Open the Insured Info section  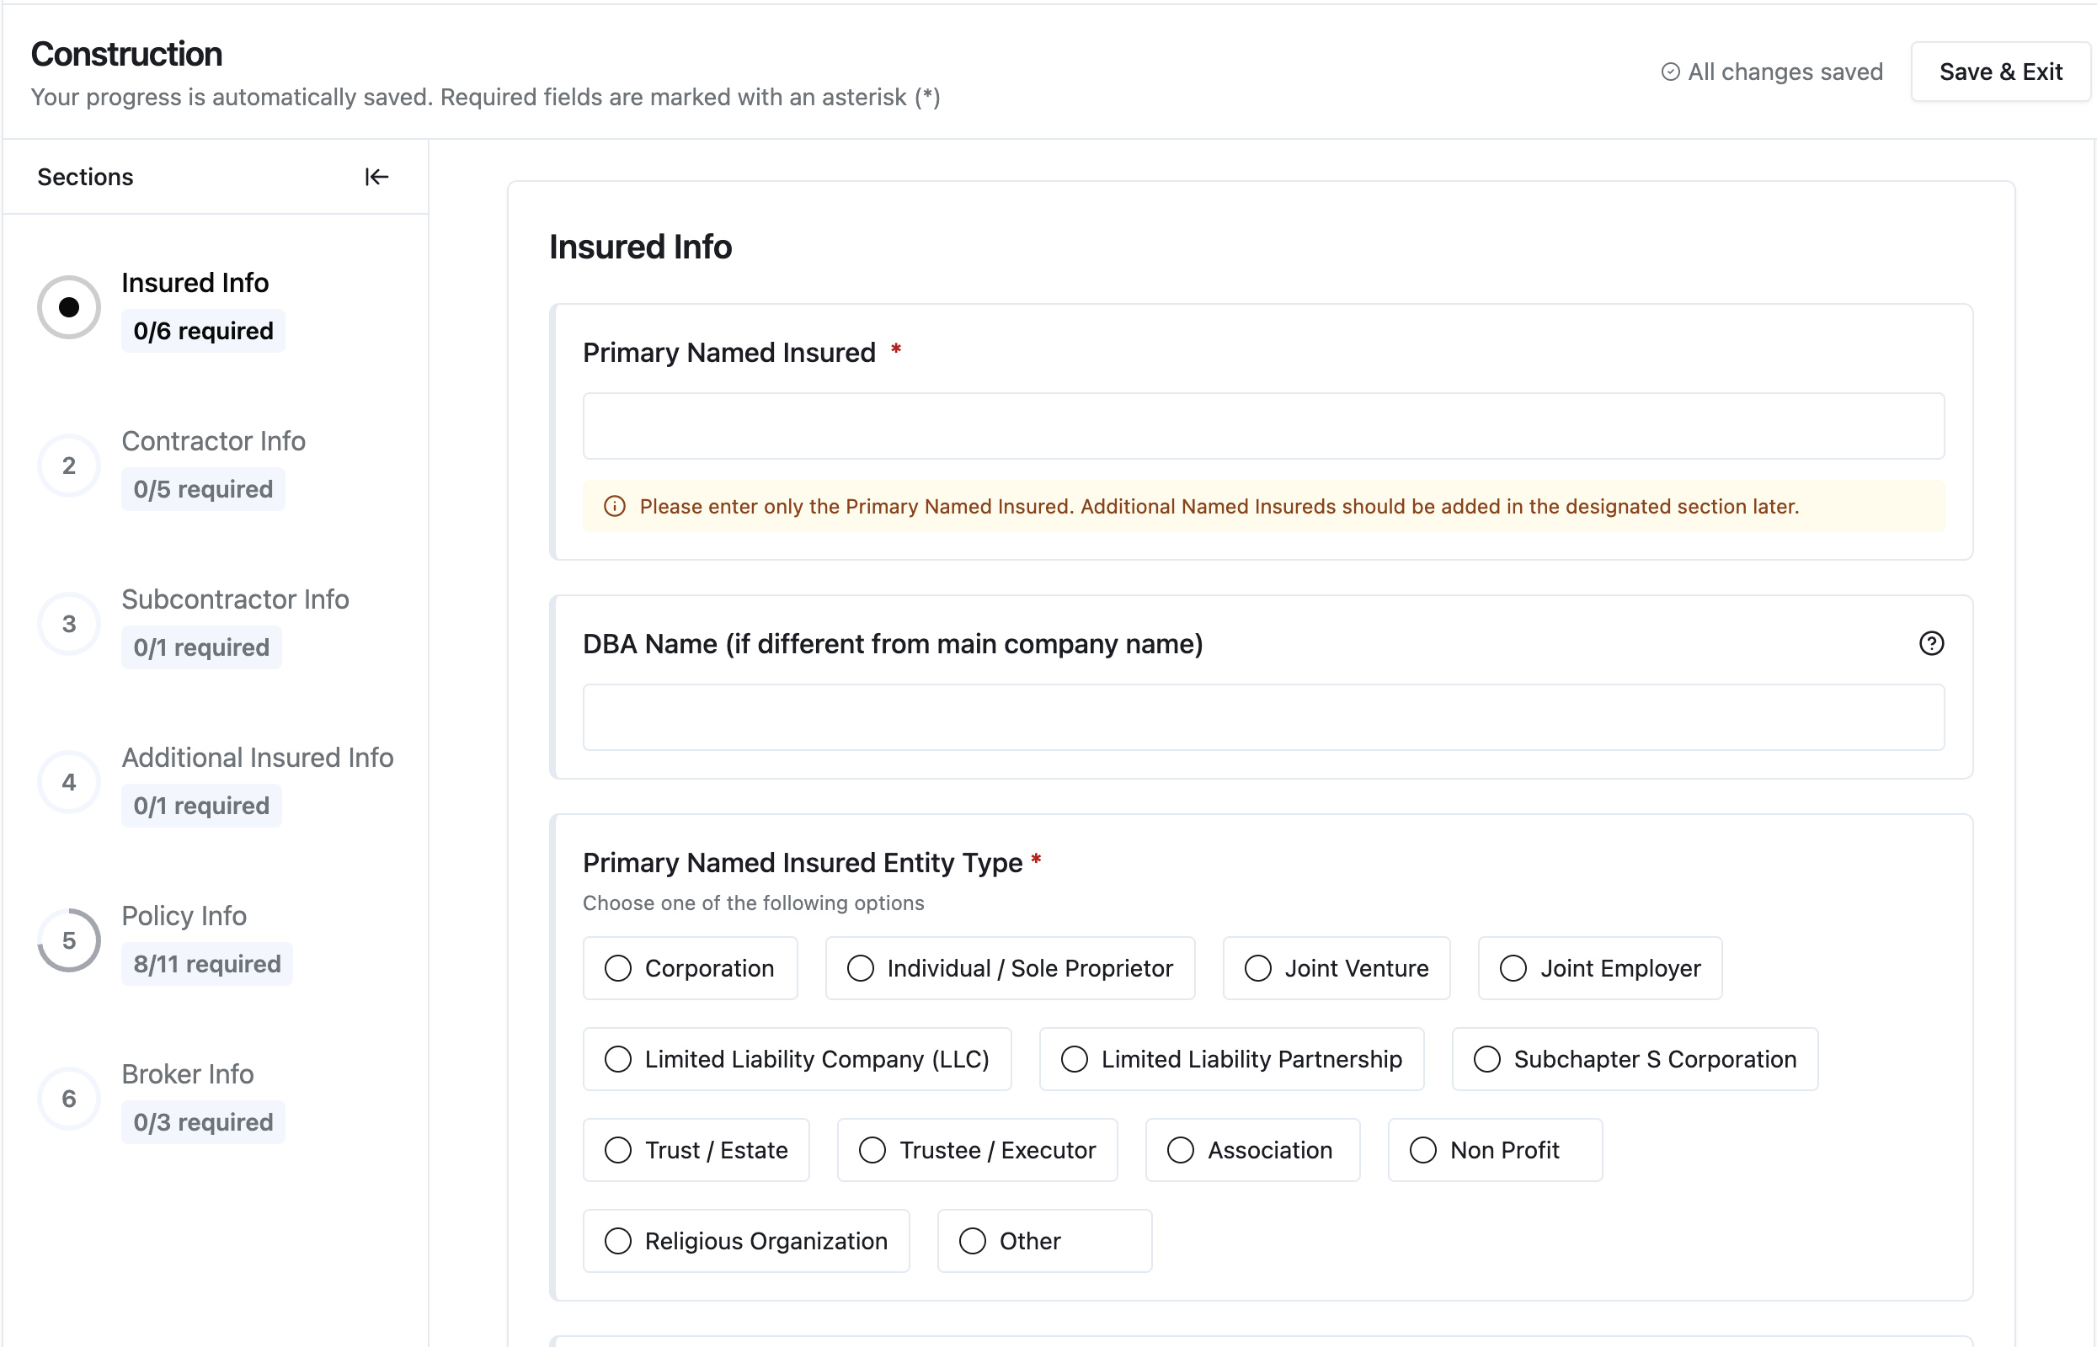point(195,283)
